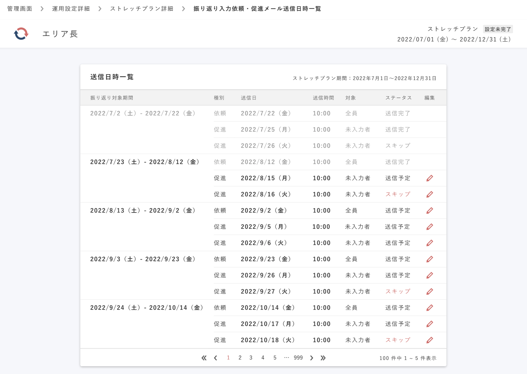Click the circular arrows app logo
This screenshot has width=527, height=374.
click(x=21, y=34)
